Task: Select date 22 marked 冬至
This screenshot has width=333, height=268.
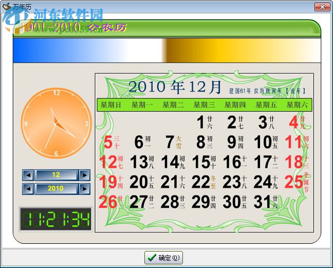Action: tap(204, 182)
